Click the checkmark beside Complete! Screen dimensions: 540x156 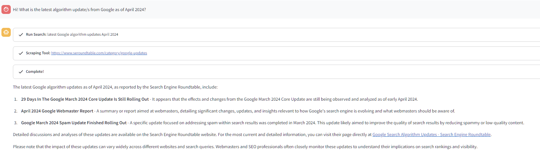point(21,72)
